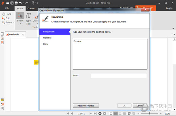Click the 100% zoom level value

167,114
